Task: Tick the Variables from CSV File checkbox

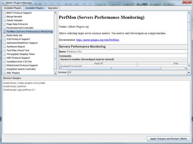Action: [5, 62]
